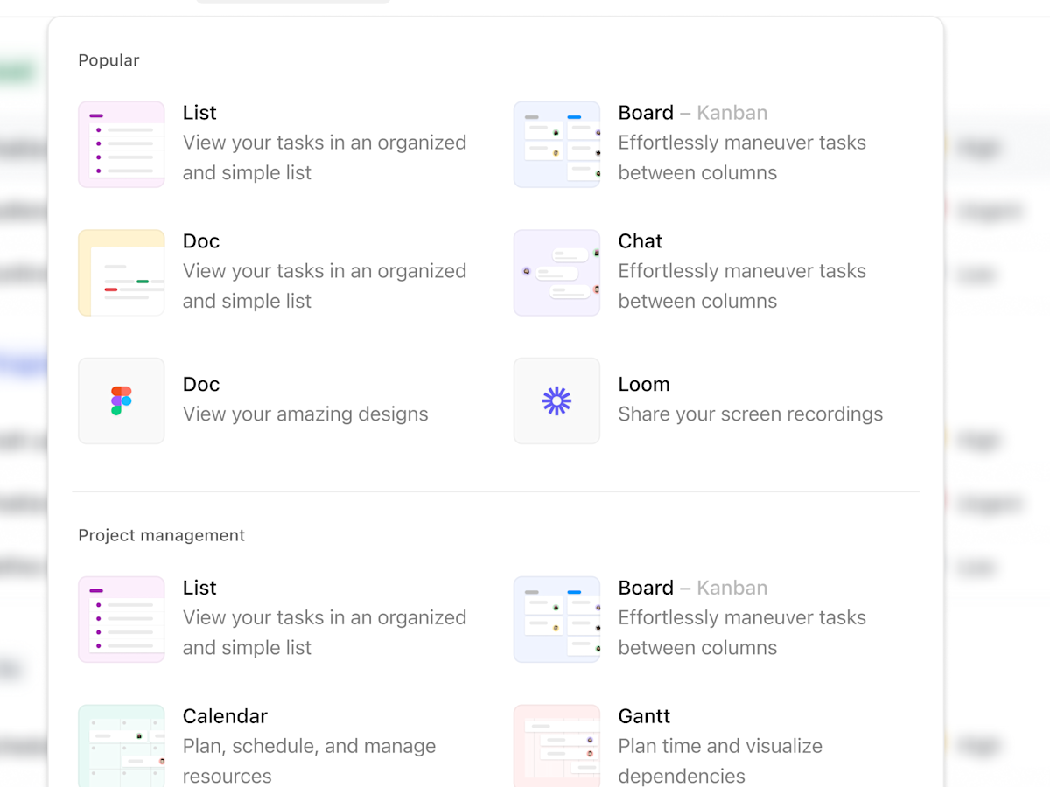This screenshot has width=1050, height=787.
Task: Open the Chat view icon
Action: click(x=556, y=272)
